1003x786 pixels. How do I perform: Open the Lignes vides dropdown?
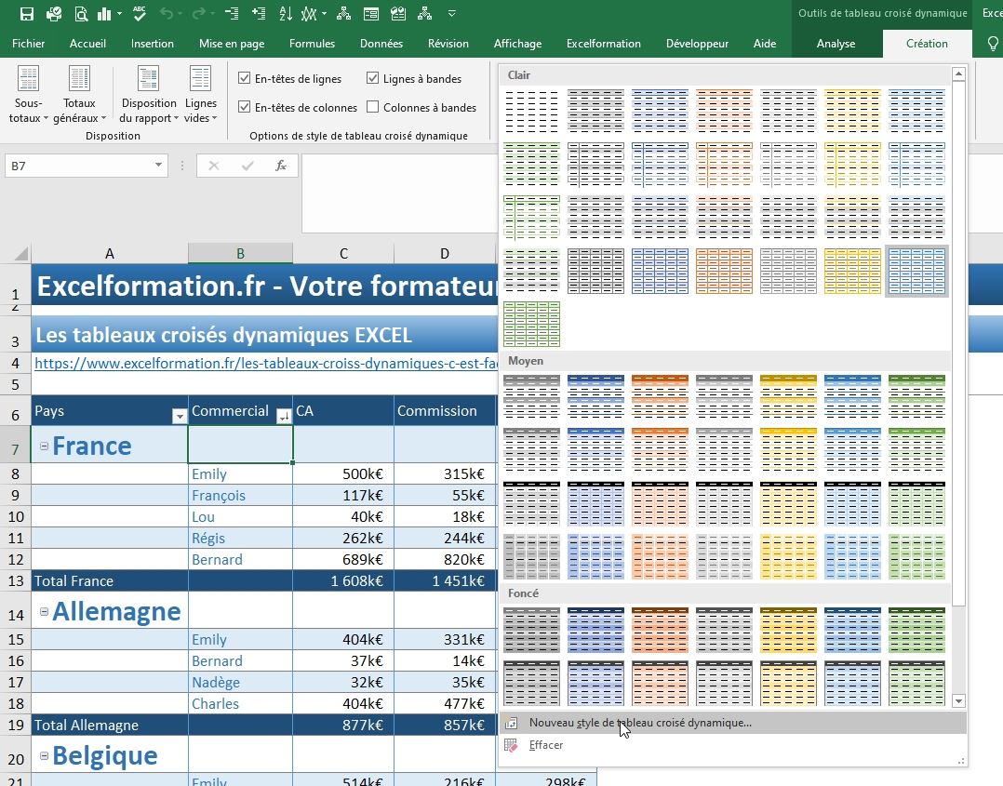tap(200, 95)
